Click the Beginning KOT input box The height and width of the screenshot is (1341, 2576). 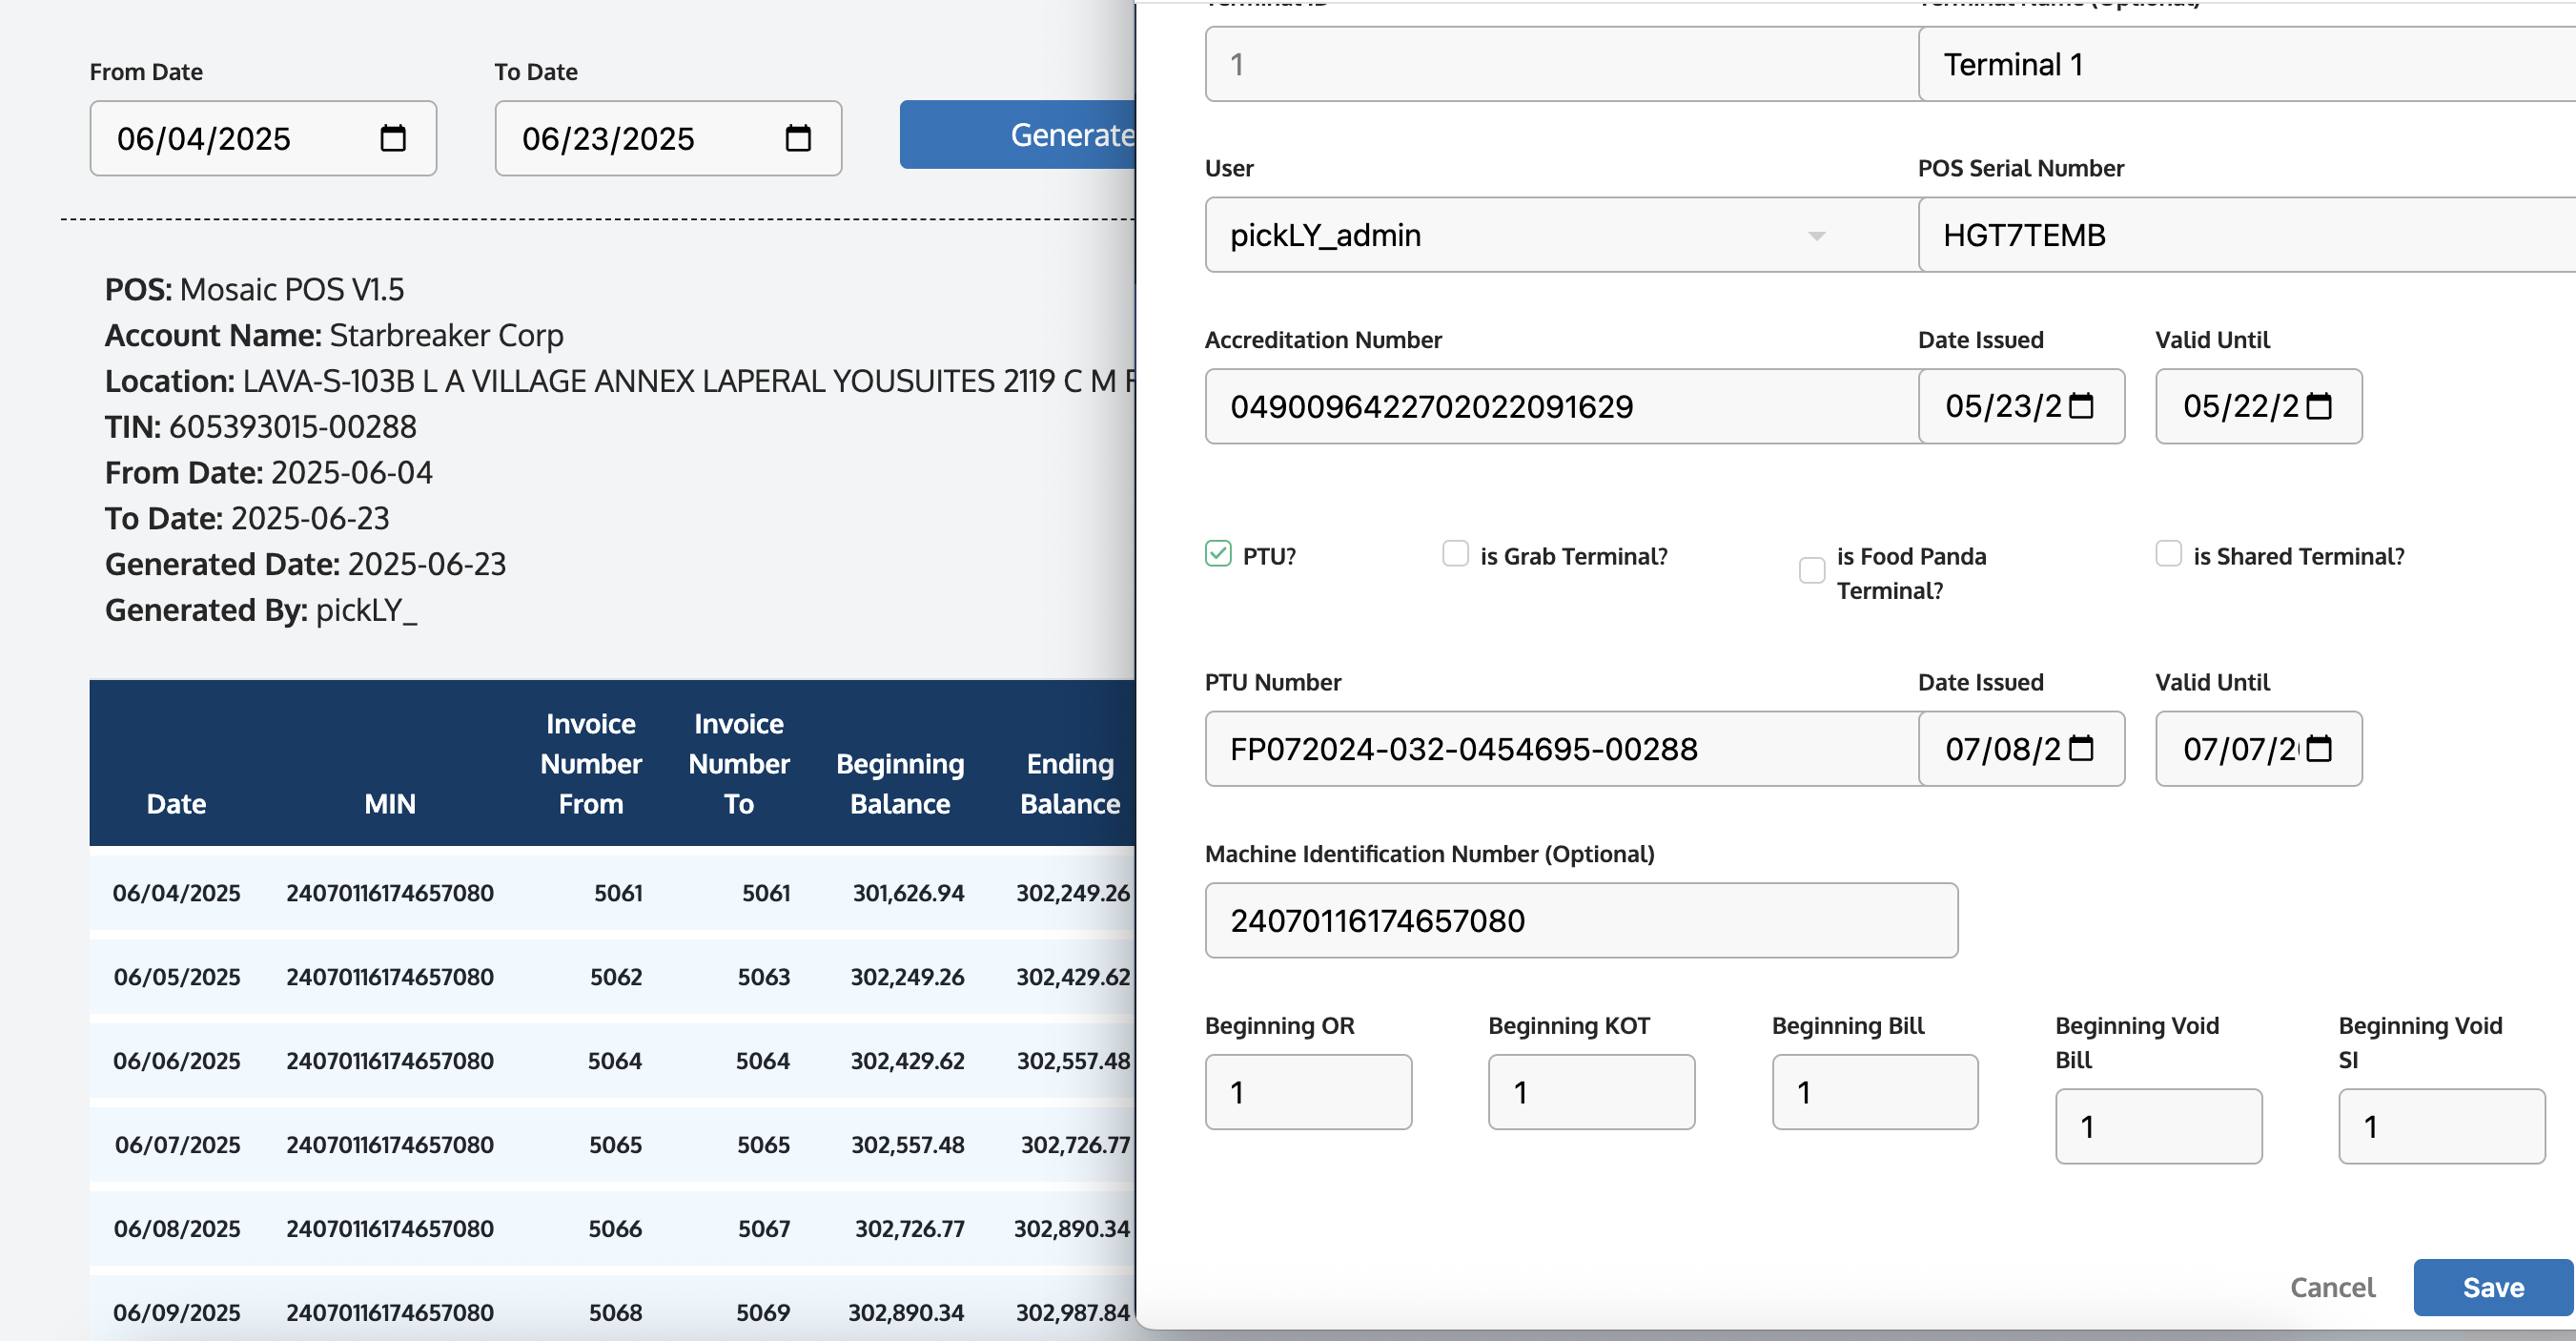tap(1590, 1093)
